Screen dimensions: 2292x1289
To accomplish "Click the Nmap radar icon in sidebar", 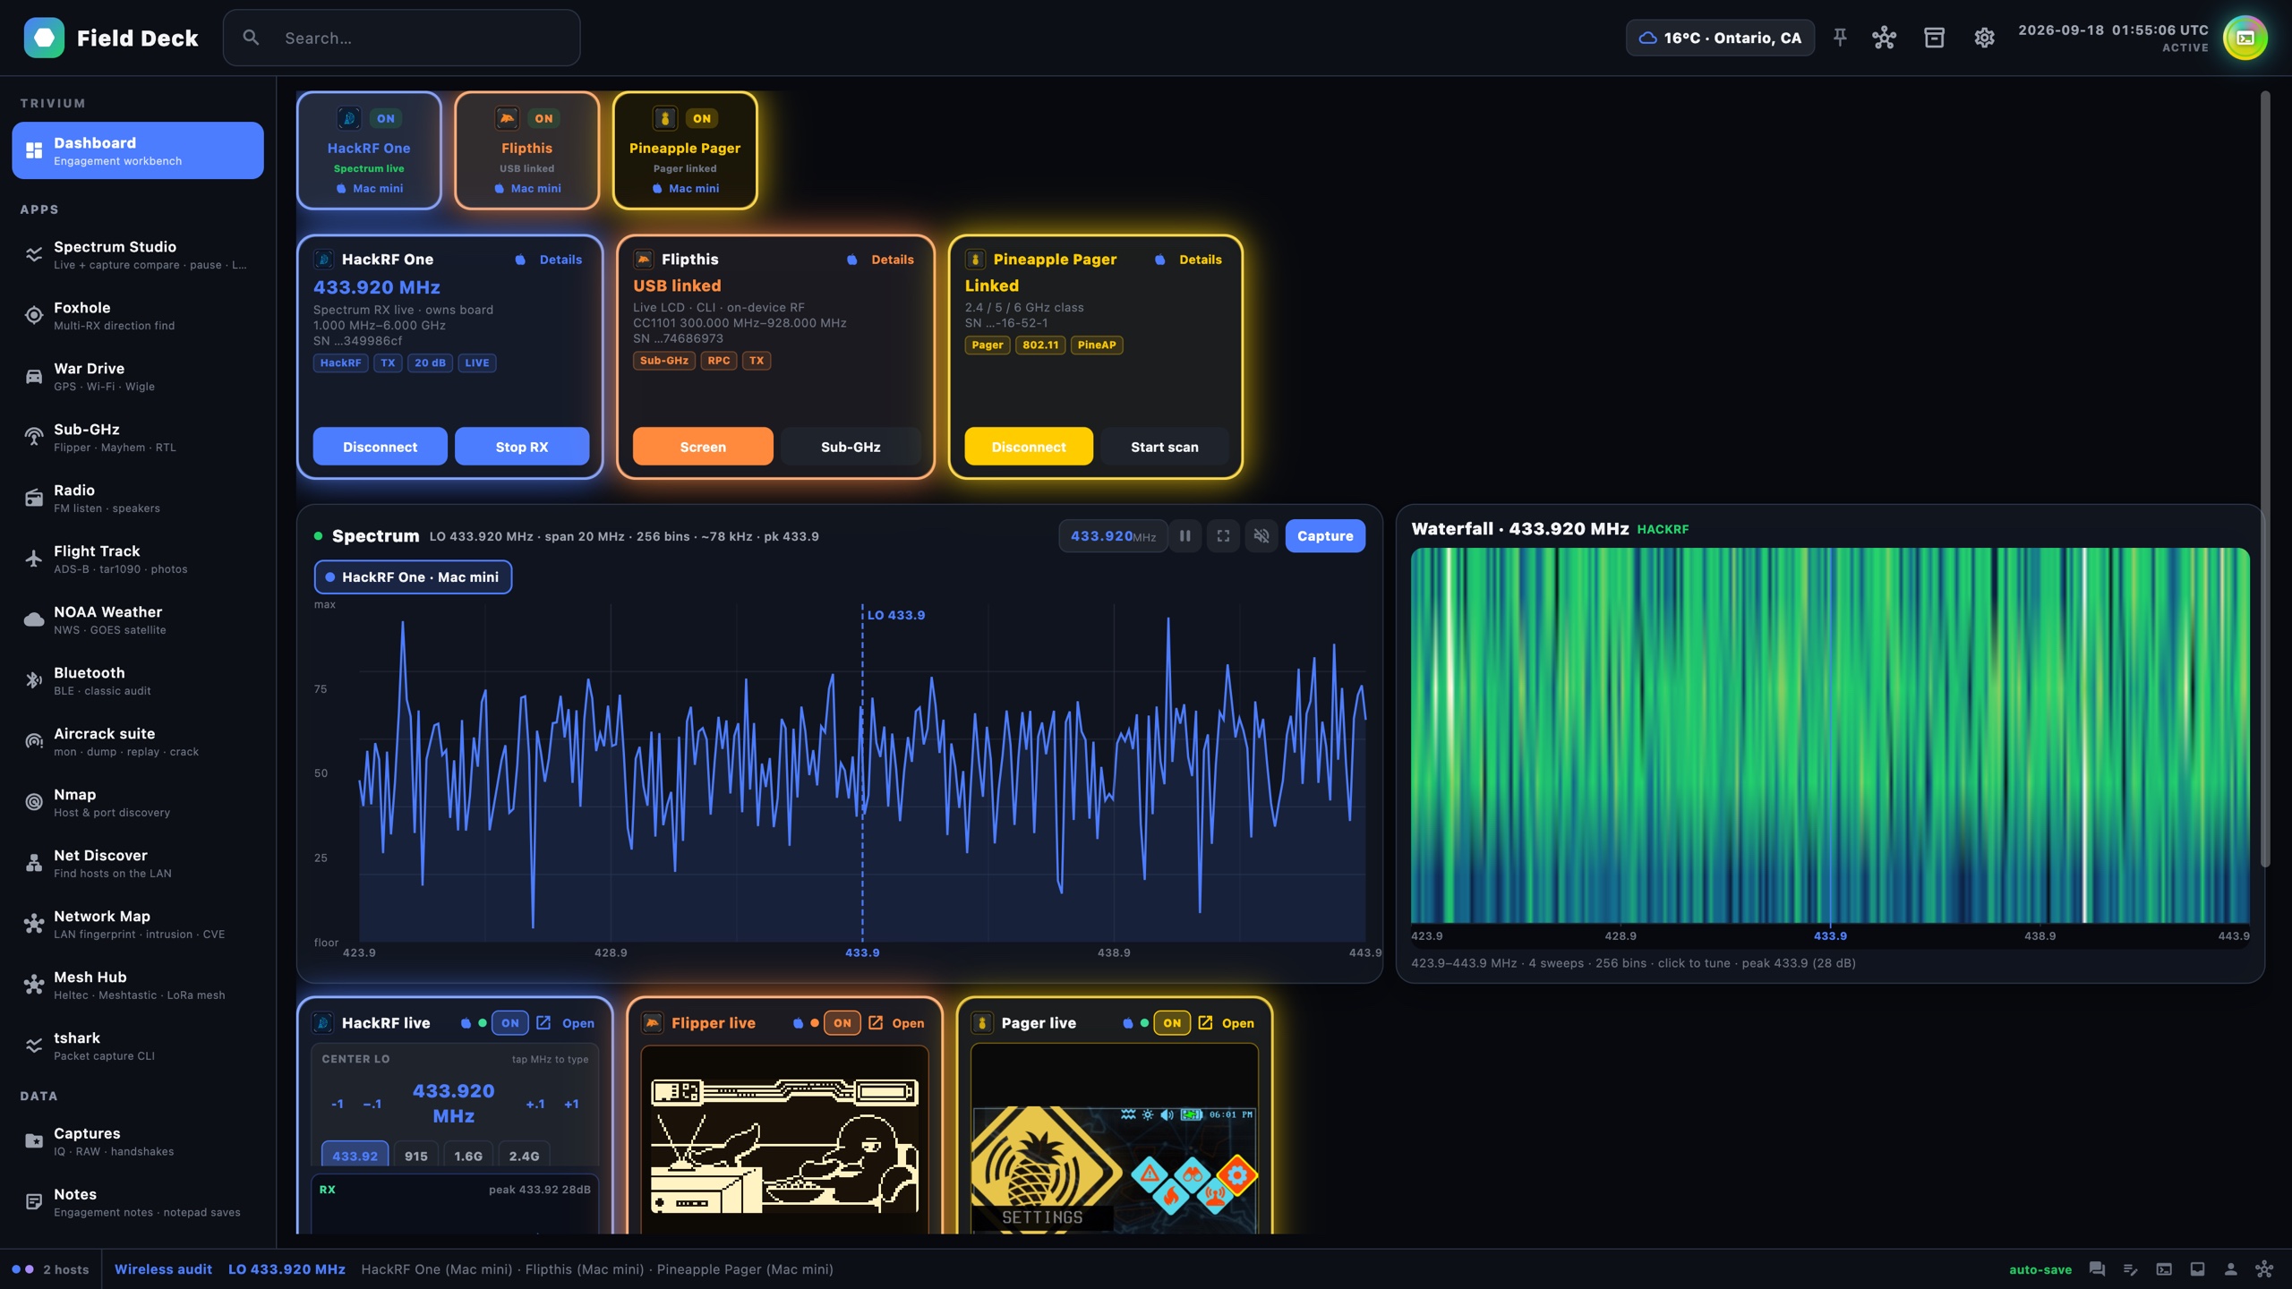I will [x=34, y=802].
